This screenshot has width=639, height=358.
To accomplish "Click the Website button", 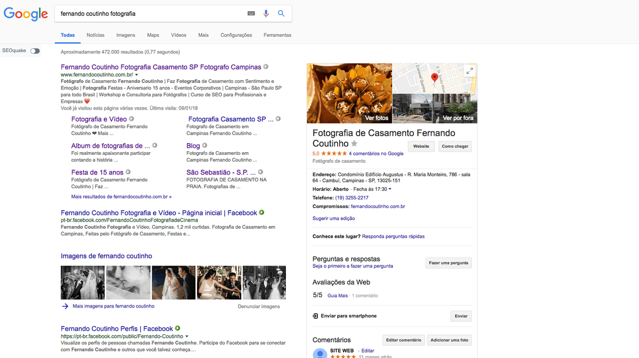I will [x=421, y=146].
